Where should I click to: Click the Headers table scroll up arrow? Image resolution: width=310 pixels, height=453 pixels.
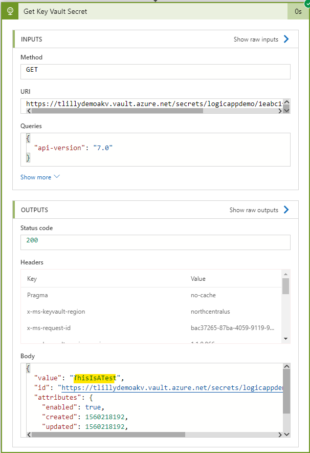[286, 274]
